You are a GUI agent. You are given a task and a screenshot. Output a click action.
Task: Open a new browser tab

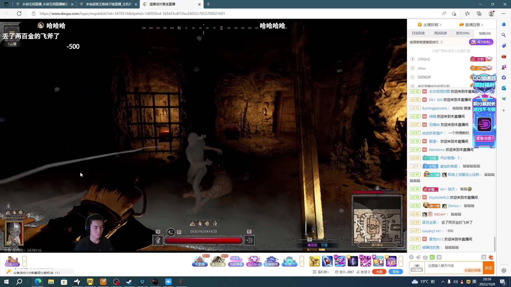coord(208,4)
